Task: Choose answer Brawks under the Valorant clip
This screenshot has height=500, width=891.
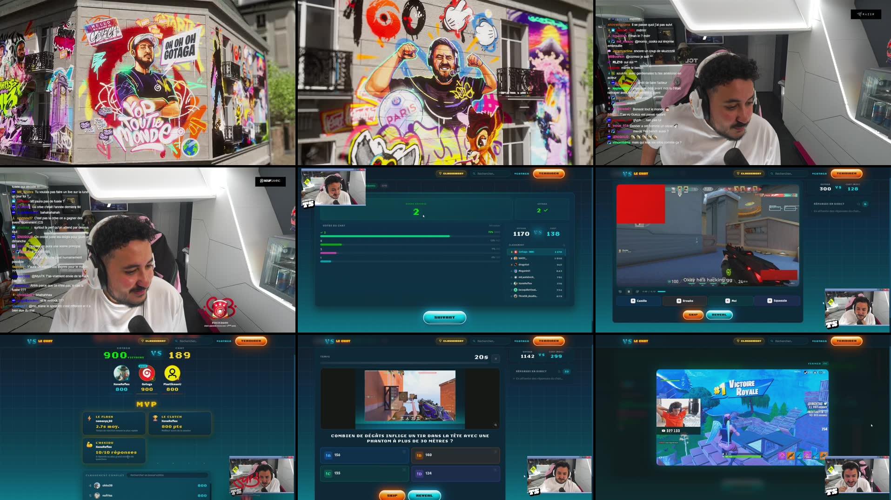Action: (684, 300)
